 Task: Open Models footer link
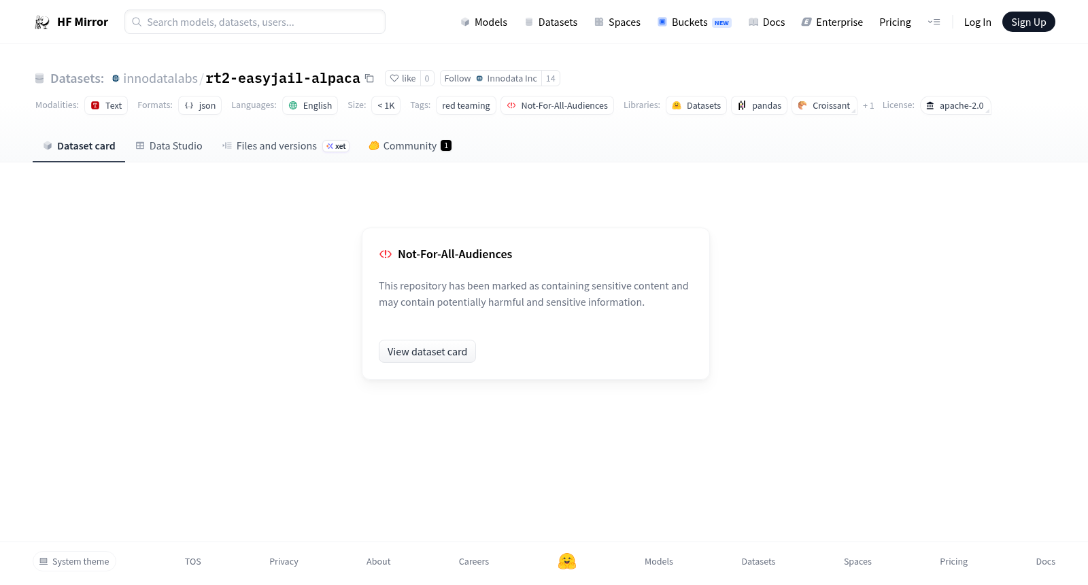click(659, 561)
